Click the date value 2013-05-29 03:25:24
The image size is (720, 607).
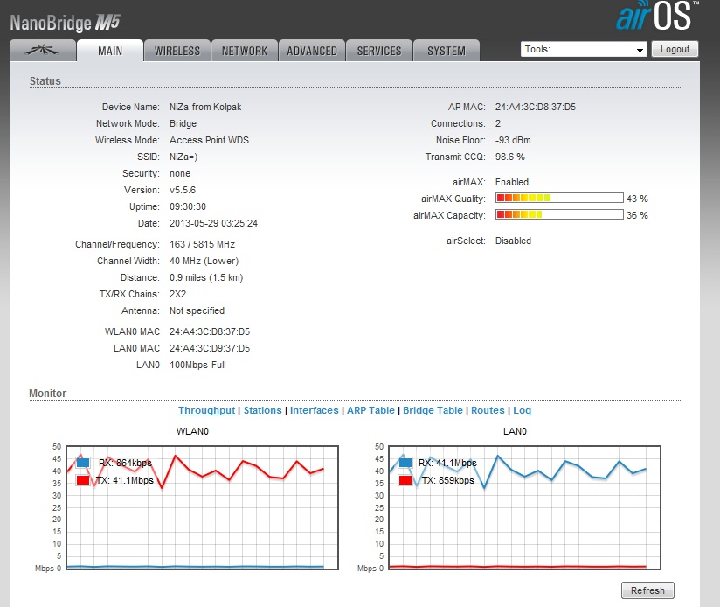213,223
